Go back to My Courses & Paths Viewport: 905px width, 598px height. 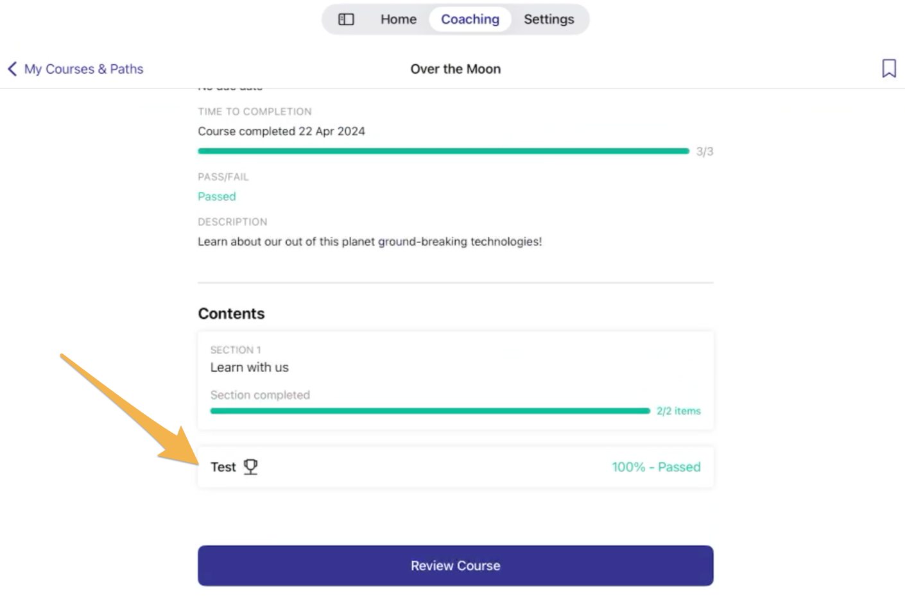83,69
